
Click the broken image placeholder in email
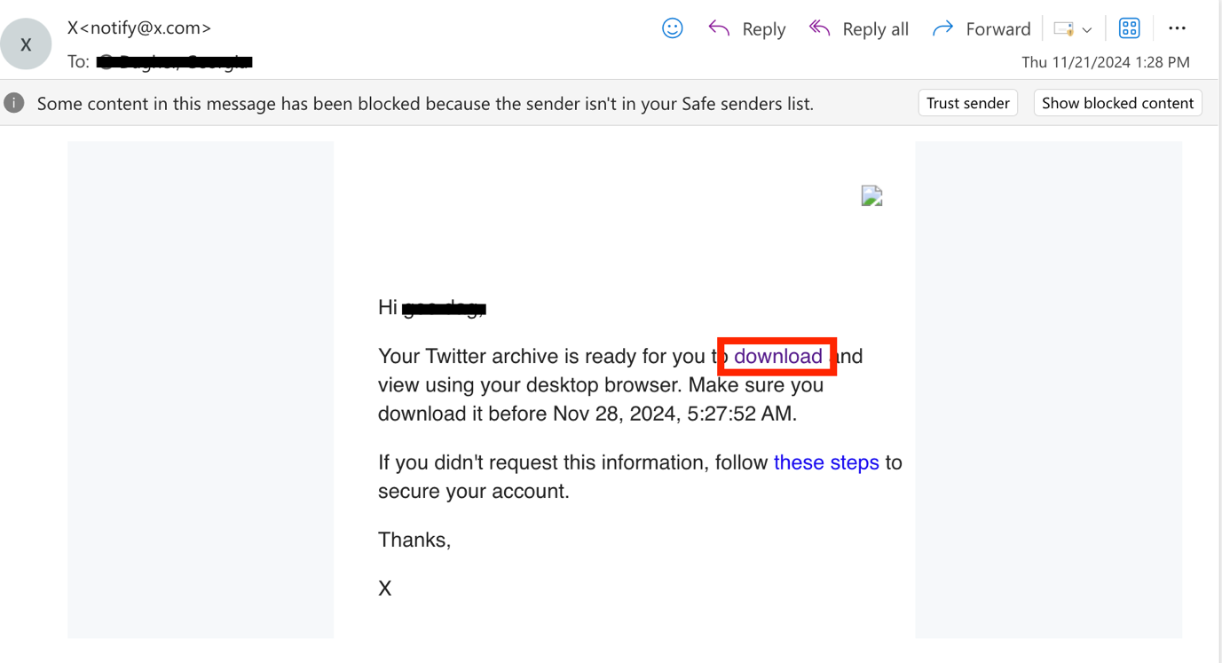point(871,196)
